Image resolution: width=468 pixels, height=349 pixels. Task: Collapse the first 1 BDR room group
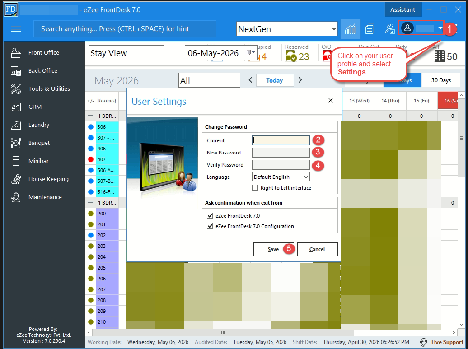pyautogui.click(x=90, y=116)
